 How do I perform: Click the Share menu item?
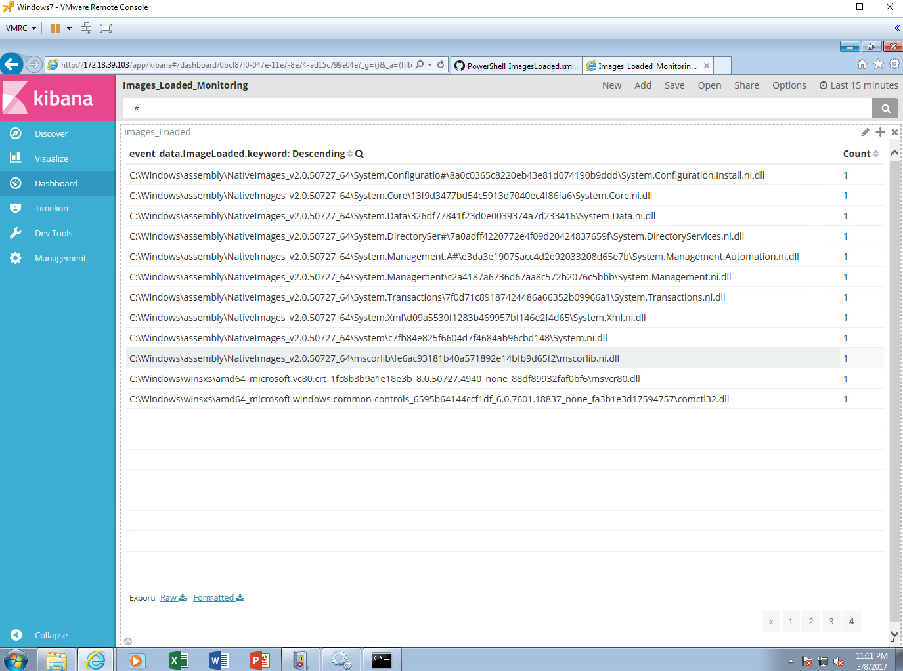point(747,85)
